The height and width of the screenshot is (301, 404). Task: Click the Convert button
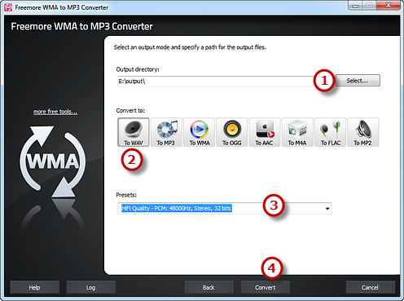pyautogui.click(x=266, y=287)
